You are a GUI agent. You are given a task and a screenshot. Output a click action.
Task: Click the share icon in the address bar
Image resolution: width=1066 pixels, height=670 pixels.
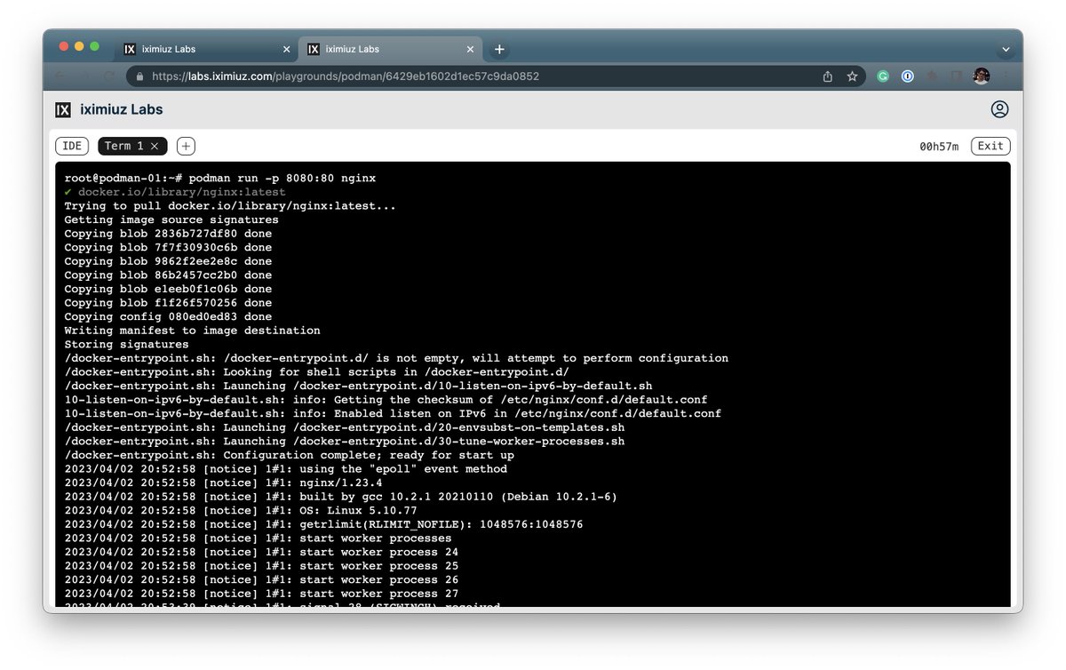pos(828,76)
